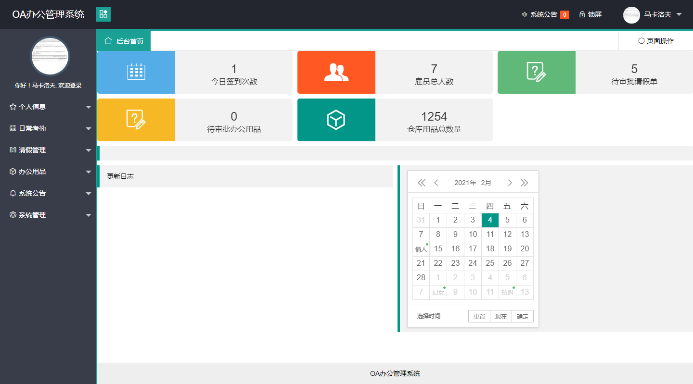Select day 14 marked 情人 on the calendar

421,248
